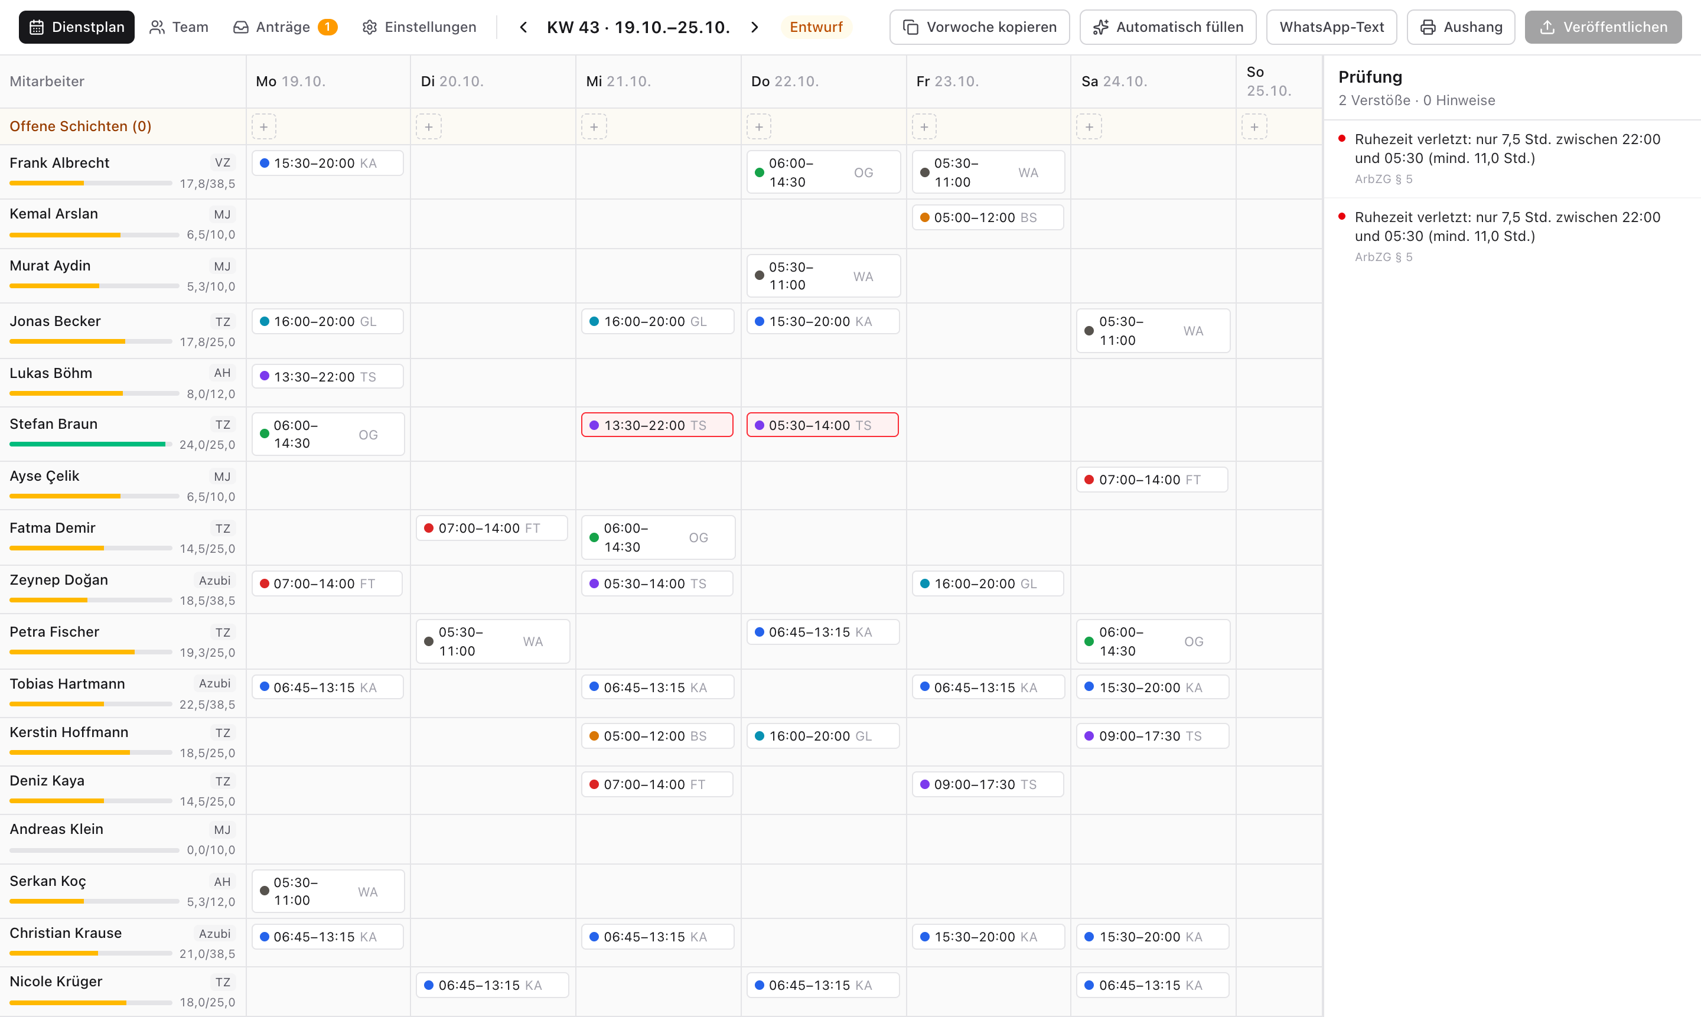Open Ayse Çelik's 07:00–14:00 FT shift
Image resolution: width=1701 pixels, height=1017 pixels.
point(1152,480)
